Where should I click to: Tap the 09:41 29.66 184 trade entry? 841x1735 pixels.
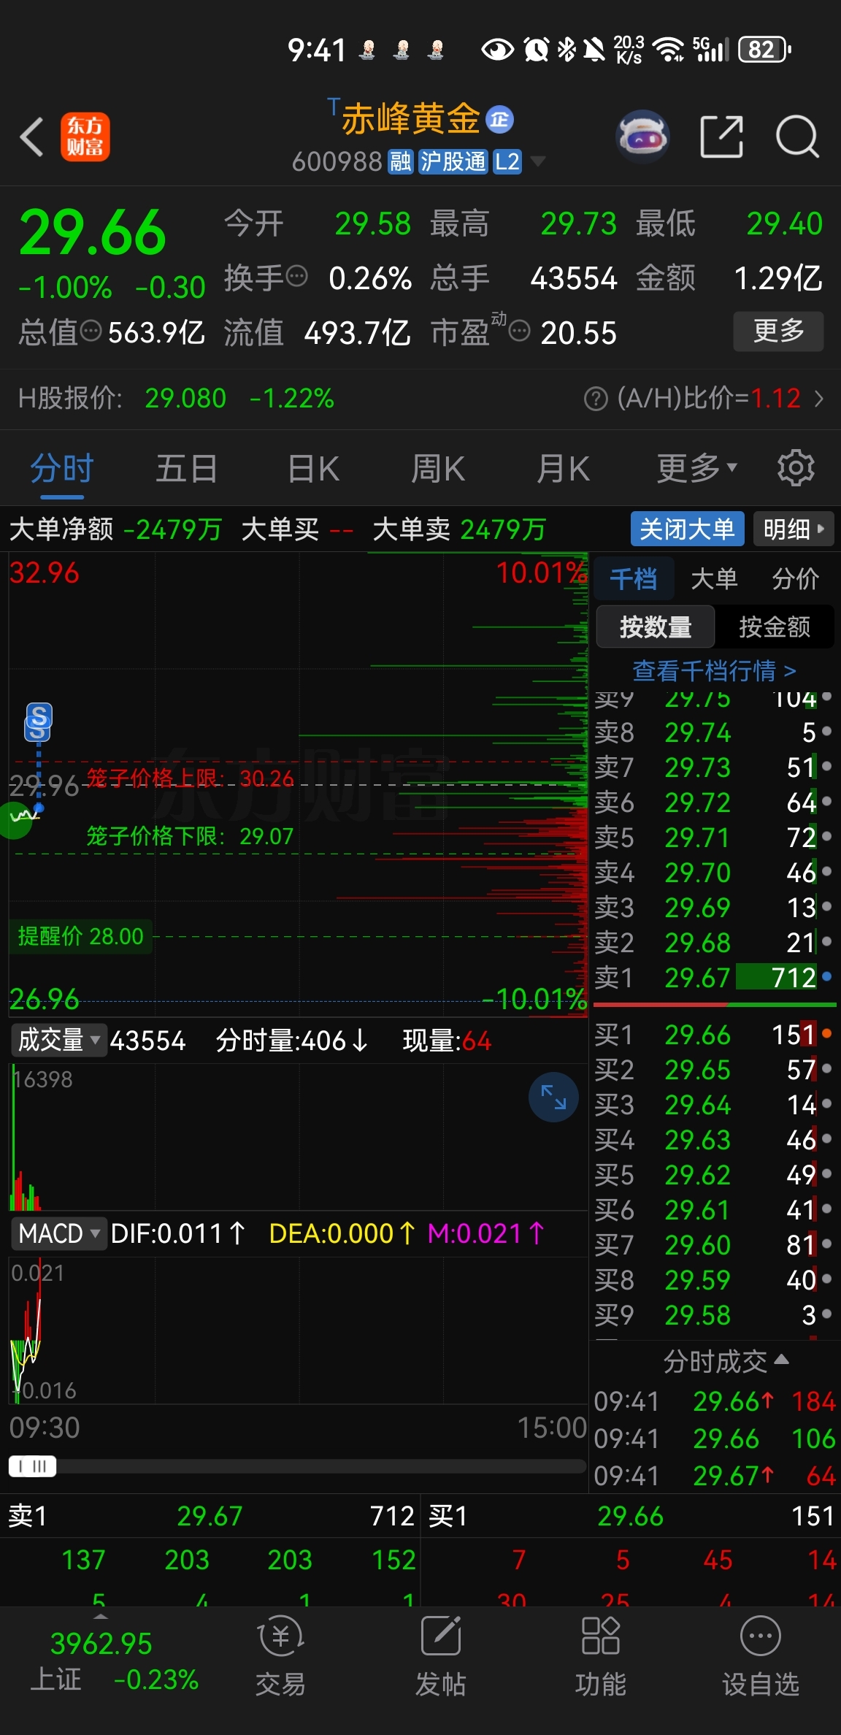pos(715,1401)
